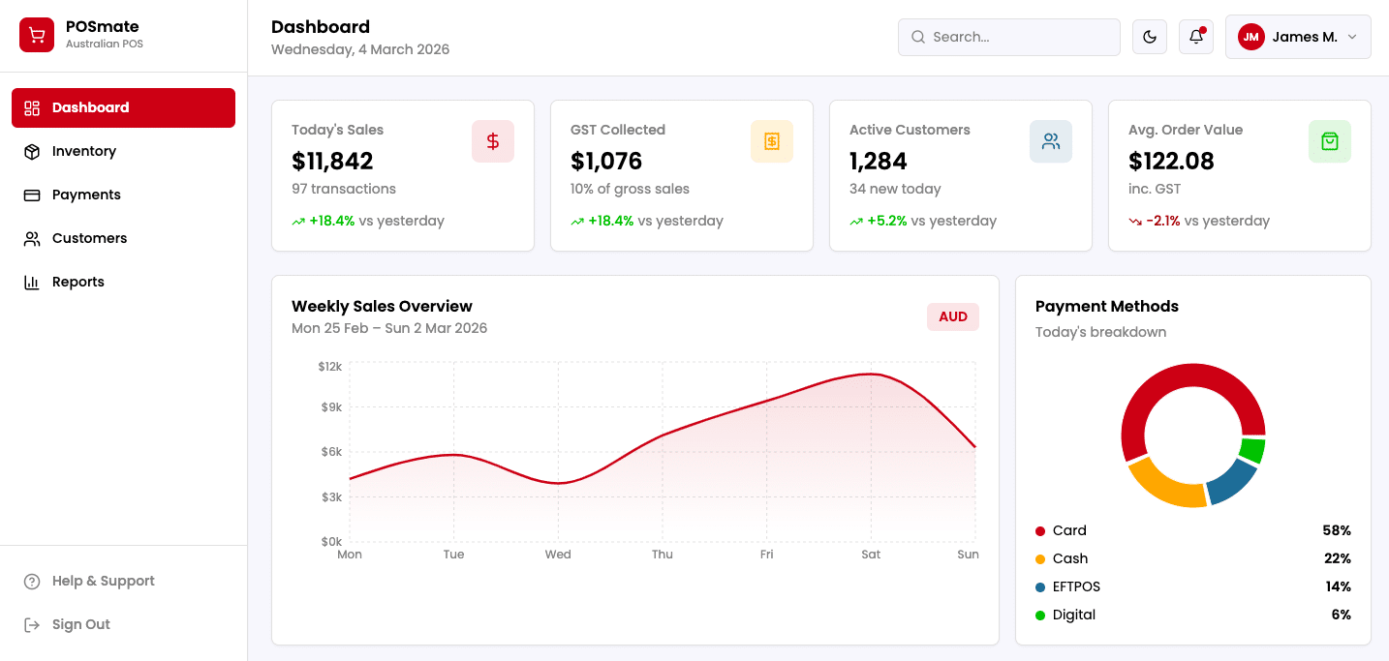The image size is (1389, 661).
Task: Click Sign Out in the sidebar
Action: click(80, 624)
